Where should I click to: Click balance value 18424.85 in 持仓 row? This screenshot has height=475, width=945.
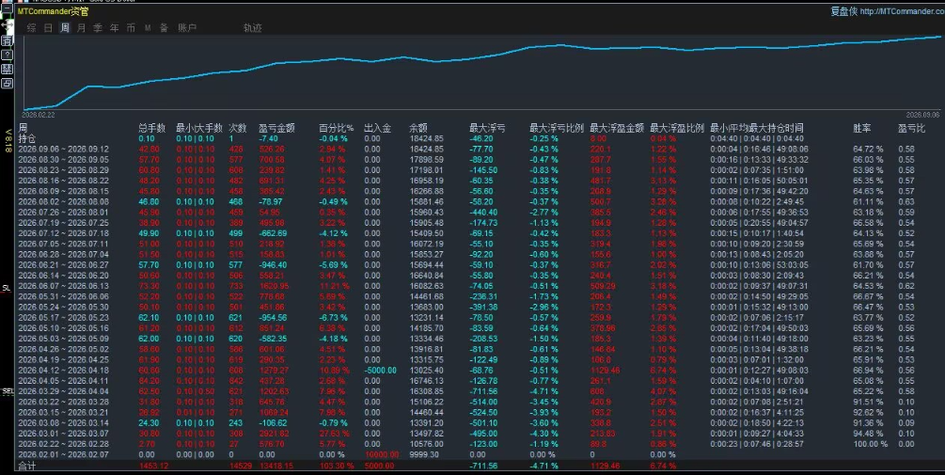[426, 138]
